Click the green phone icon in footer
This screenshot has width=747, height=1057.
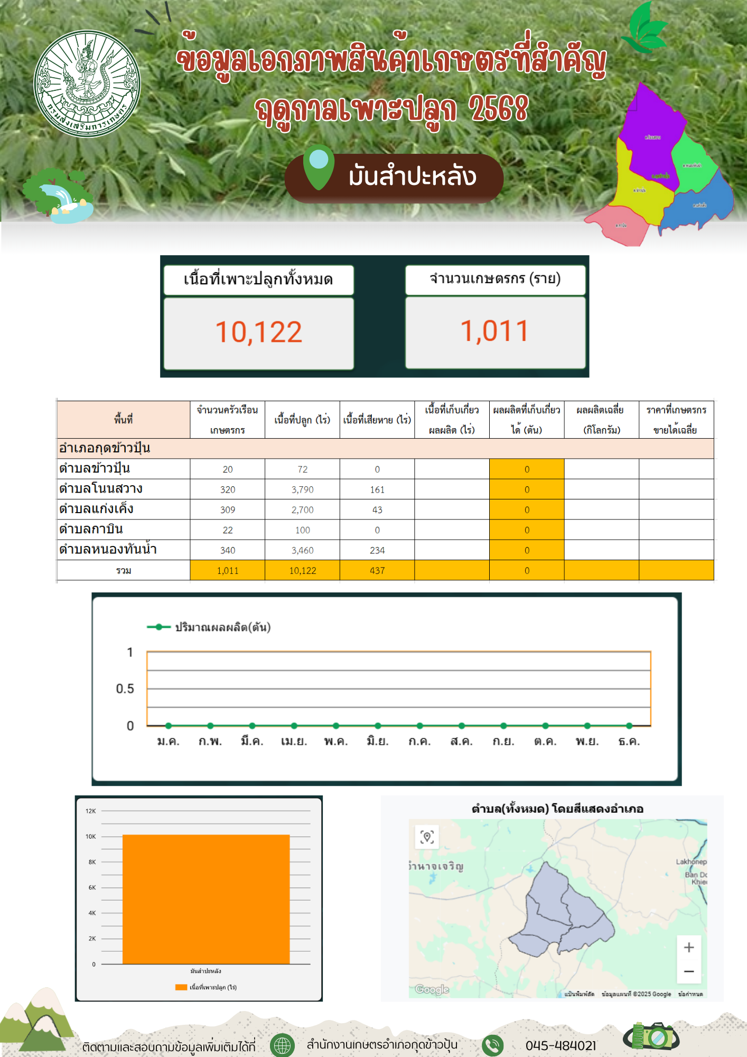coord(493,1045)
